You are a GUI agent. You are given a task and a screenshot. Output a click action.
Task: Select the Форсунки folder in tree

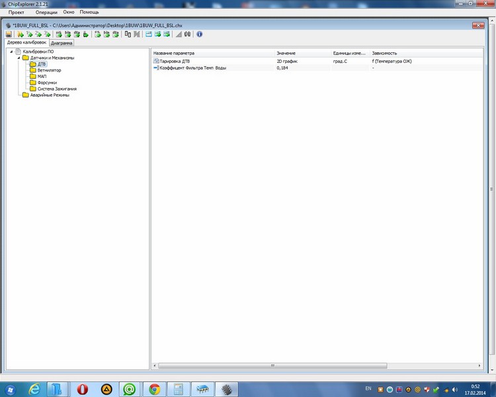47,83
